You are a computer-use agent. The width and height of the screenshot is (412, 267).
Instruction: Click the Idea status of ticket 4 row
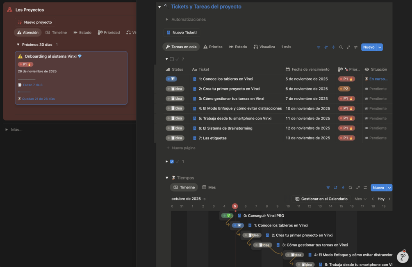coord(175,108)
